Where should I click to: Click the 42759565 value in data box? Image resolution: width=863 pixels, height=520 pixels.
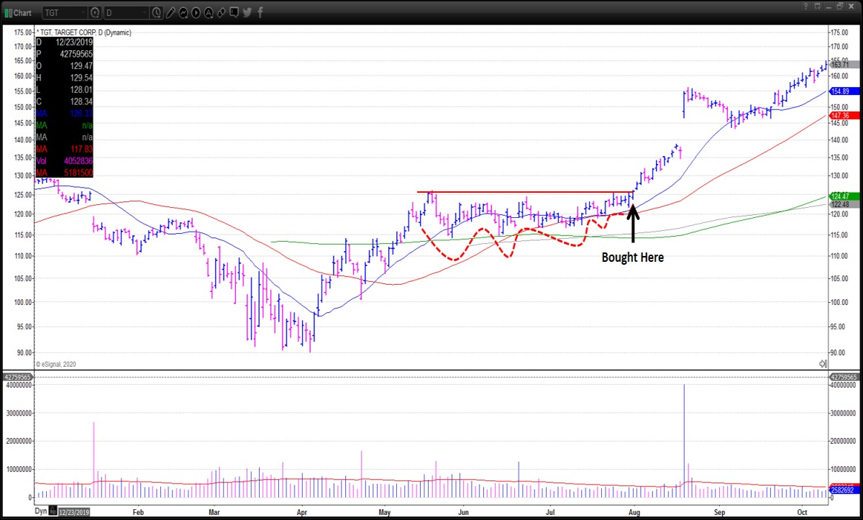pyautogui.click(x=76, y=53)
